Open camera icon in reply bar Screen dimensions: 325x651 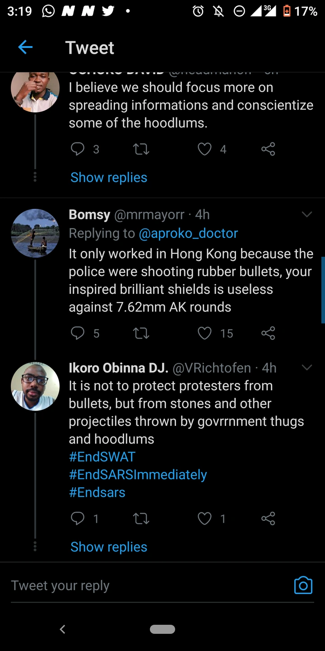[x=303, y=585]
